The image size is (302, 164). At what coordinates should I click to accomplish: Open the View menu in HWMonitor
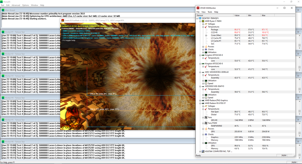(x=203, y=12)
